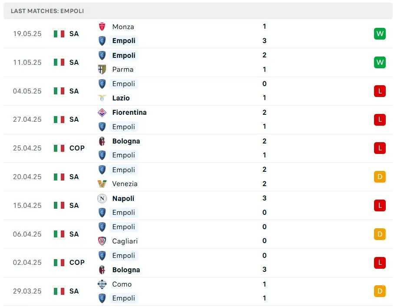Click the Venezia club crest icon

coord(102,184)
